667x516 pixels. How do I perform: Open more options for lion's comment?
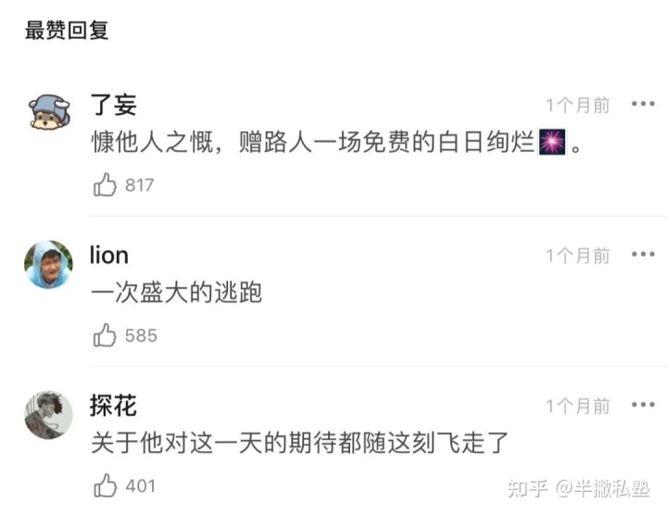point(642,255)
